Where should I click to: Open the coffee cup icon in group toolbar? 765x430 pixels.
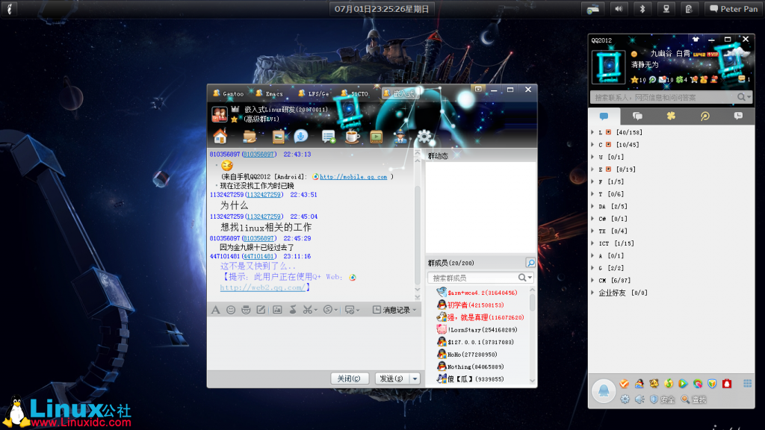[353, 137]
